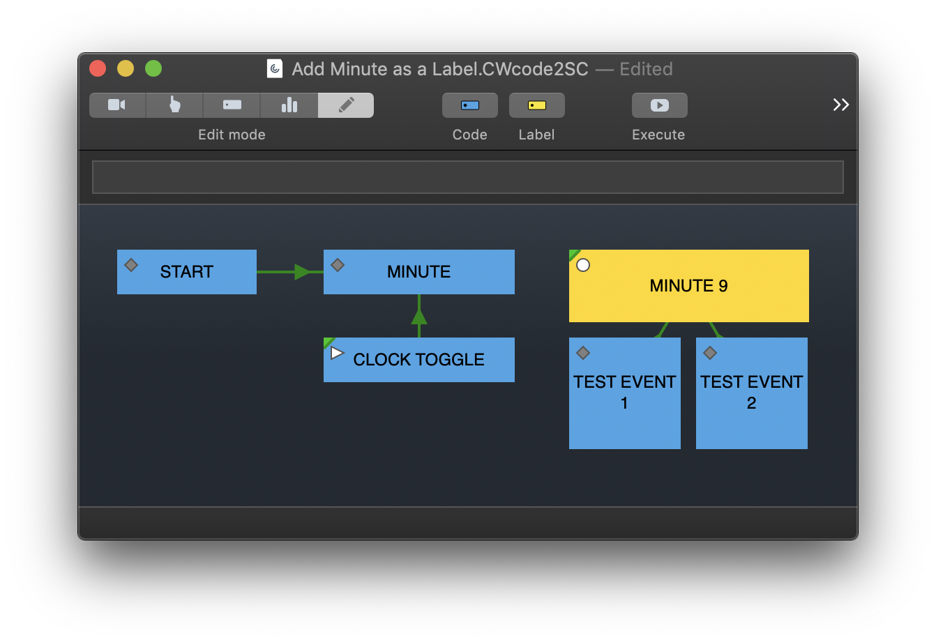Click the circle marker on MINUTE 9
936x643 pixels.
point(583,265)
